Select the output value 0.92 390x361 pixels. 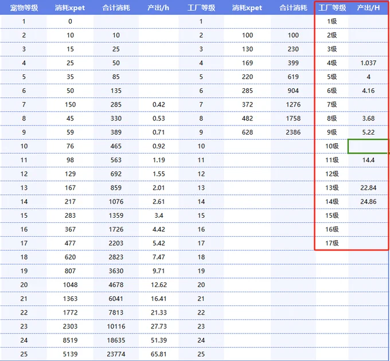[x=159, y=146]
